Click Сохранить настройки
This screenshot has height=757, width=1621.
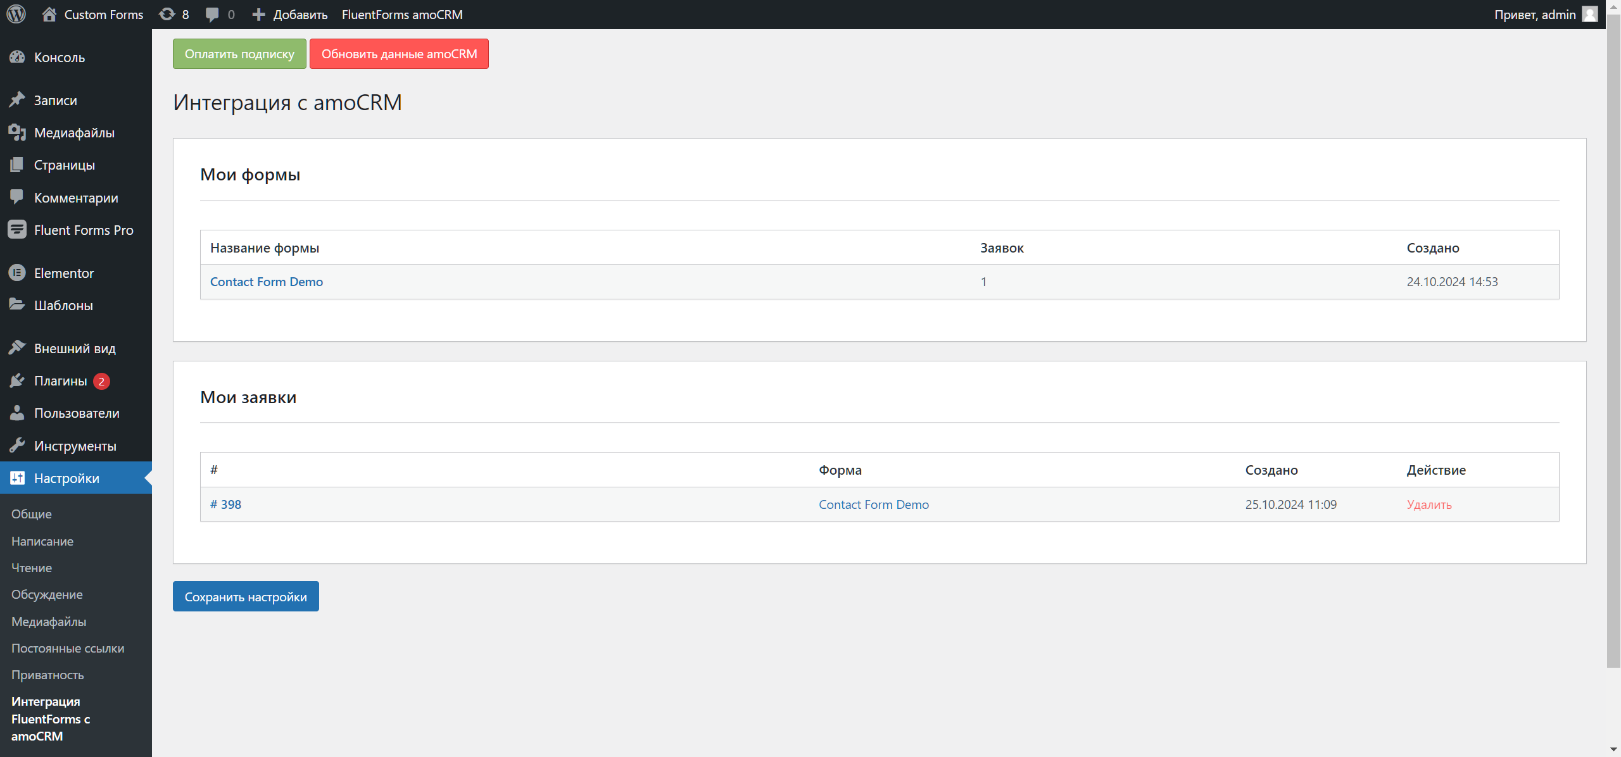(x=246, y=596)
